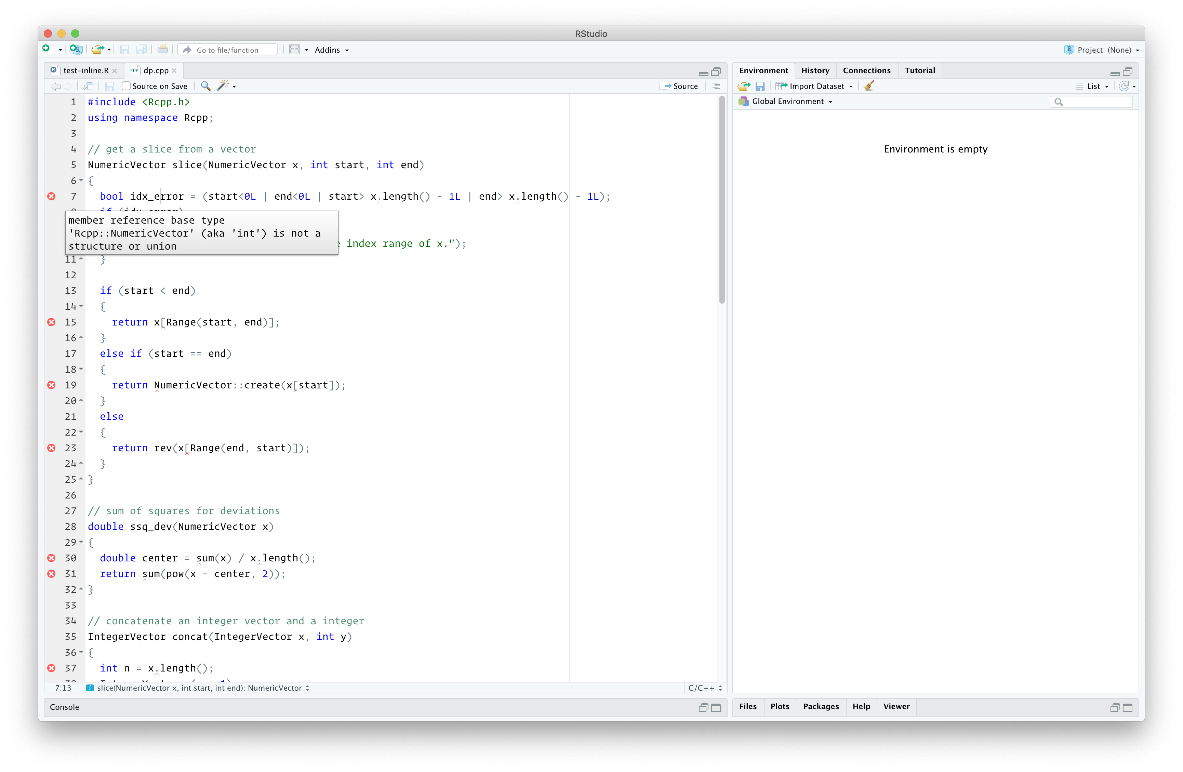Screen dimensions: 1183x772
Task: Expand the Import Dataset dropdown
Action: point(817,86)
